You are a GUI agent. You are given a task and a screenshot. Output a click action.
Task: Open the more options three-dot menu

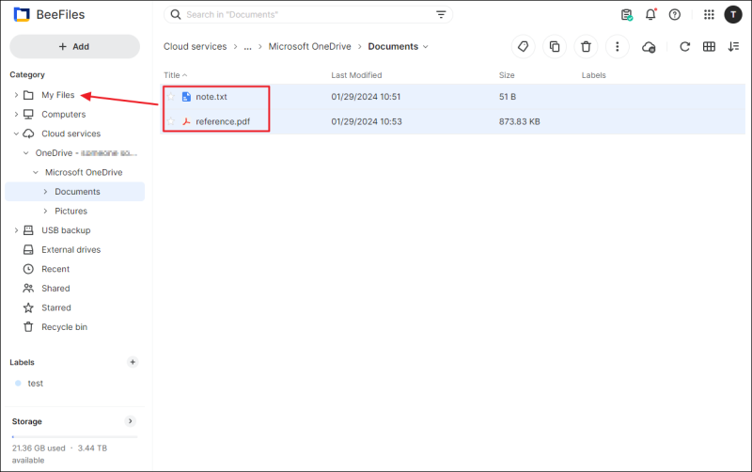[618, 46]
